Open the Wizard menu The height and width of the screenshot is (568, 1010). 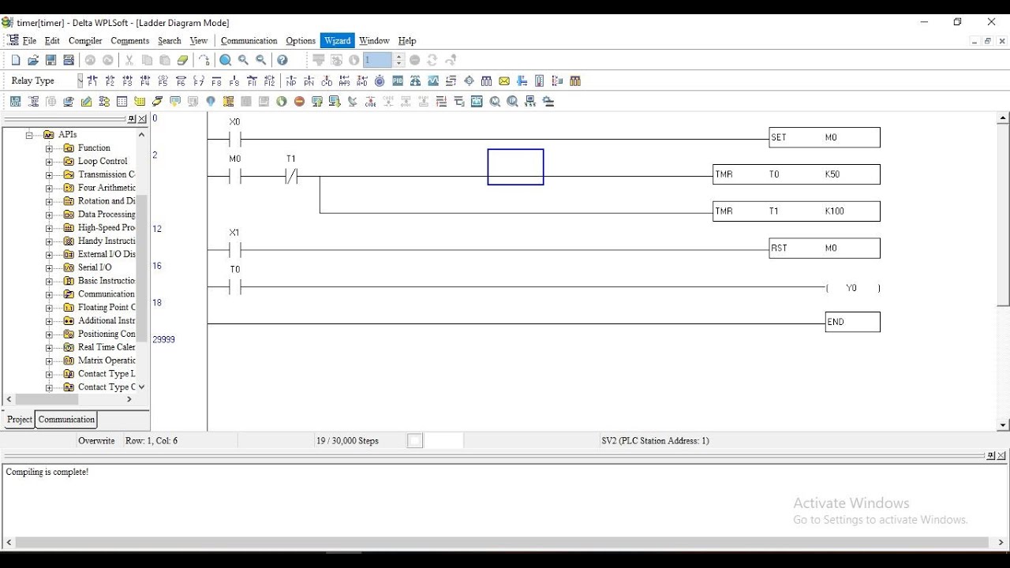[x=338, y=40]
